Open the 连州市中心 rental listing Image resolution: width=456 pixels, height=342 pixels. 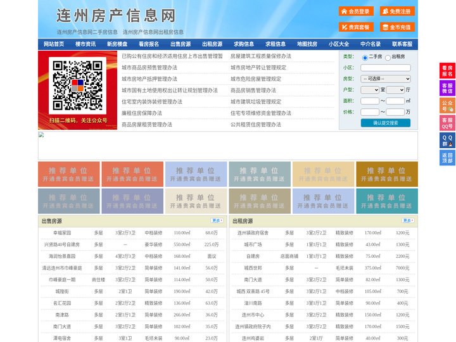pyautogui.click(x=253, y=315)
